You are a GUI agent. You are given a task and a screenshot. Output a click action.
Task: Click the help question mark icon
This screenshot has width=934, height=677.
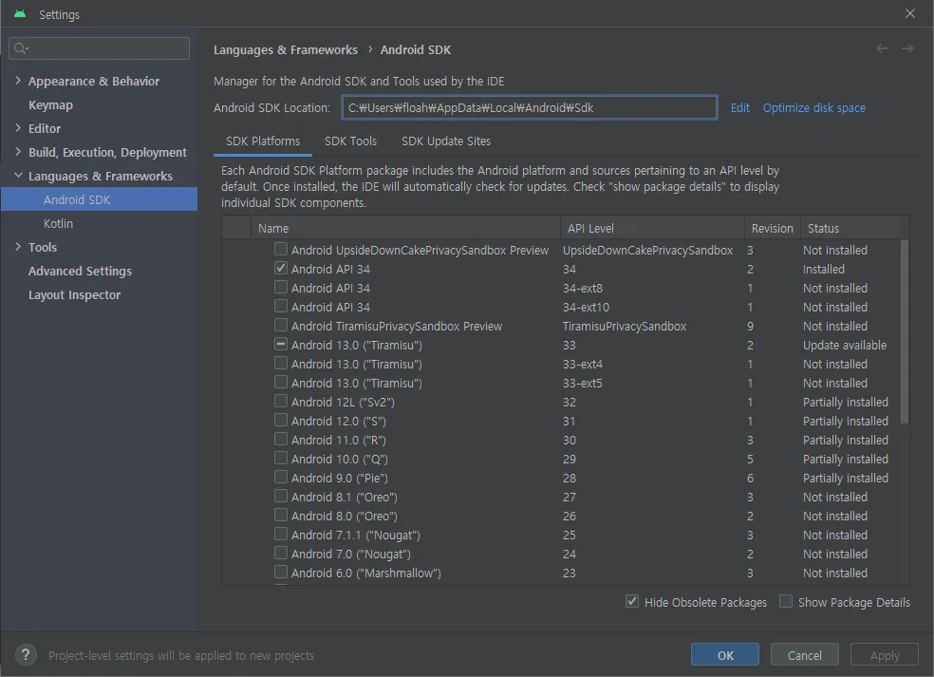28,655
